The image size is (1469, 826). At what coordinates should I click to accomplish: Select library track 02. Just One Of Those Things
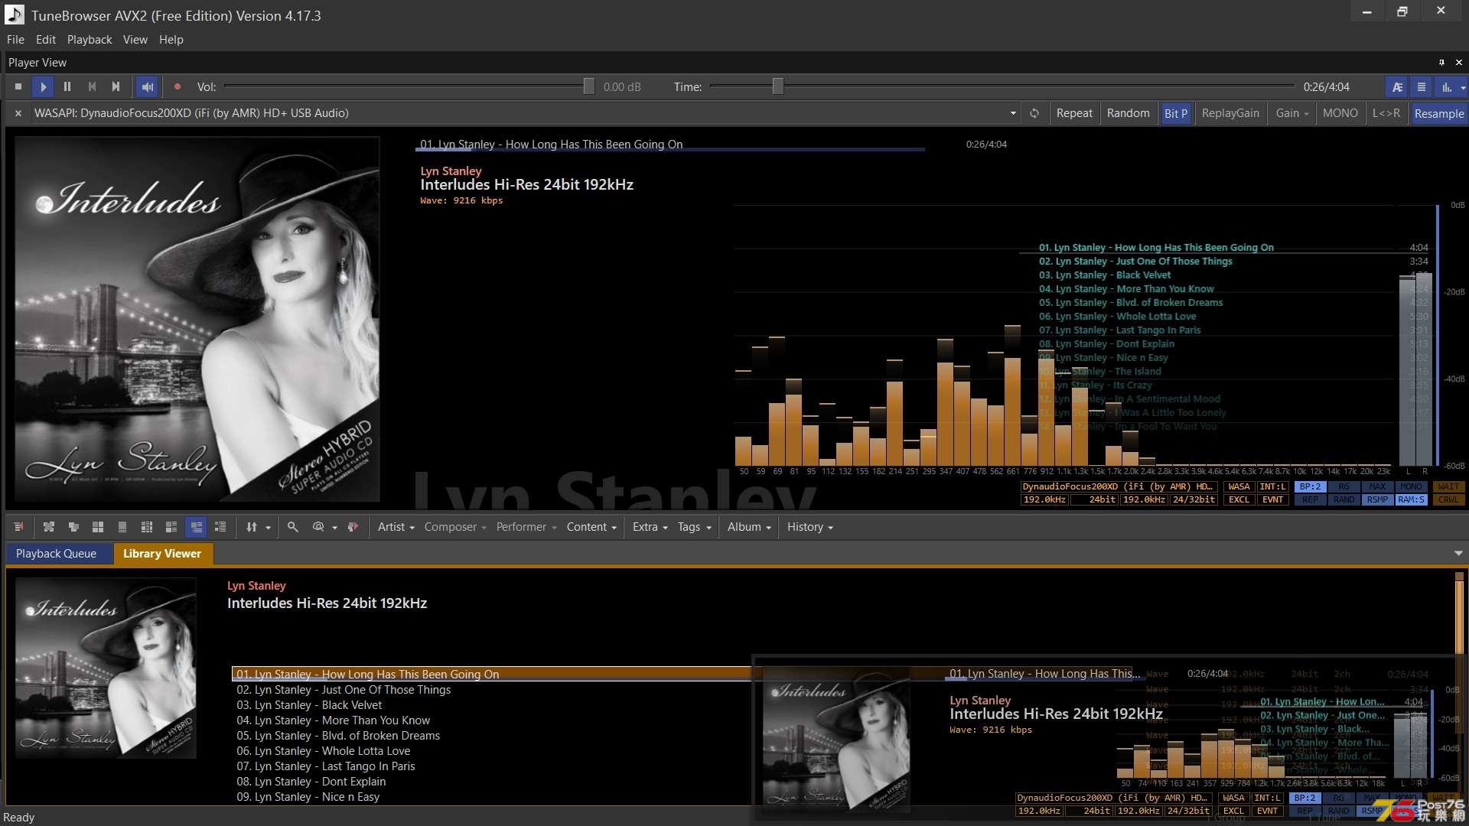[344, 690]
